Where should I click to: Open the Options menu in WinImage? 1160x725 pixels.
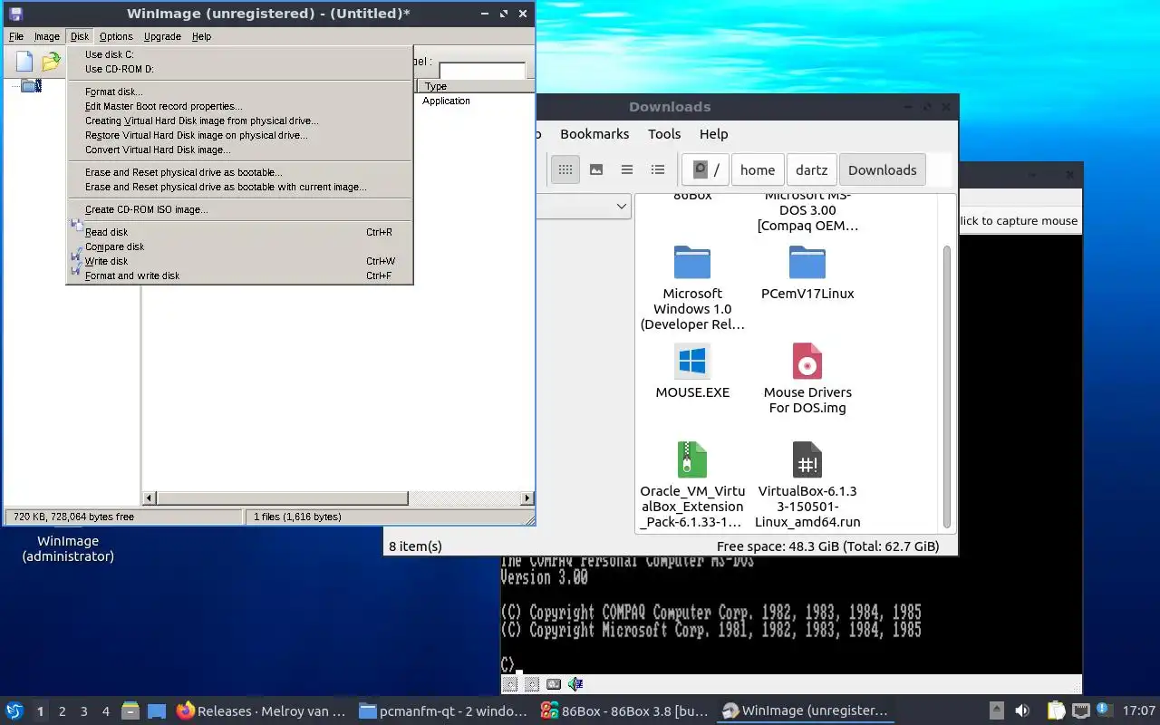coord(116,36)
